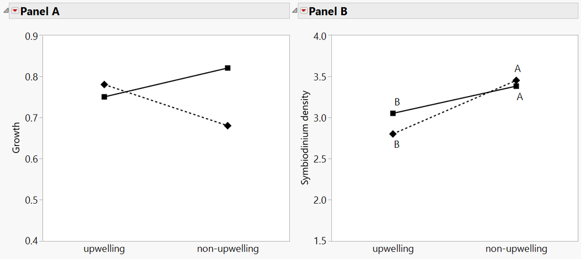Click the 0.9 tick label on Growth axis
The image size is (581, 259).
31,36
